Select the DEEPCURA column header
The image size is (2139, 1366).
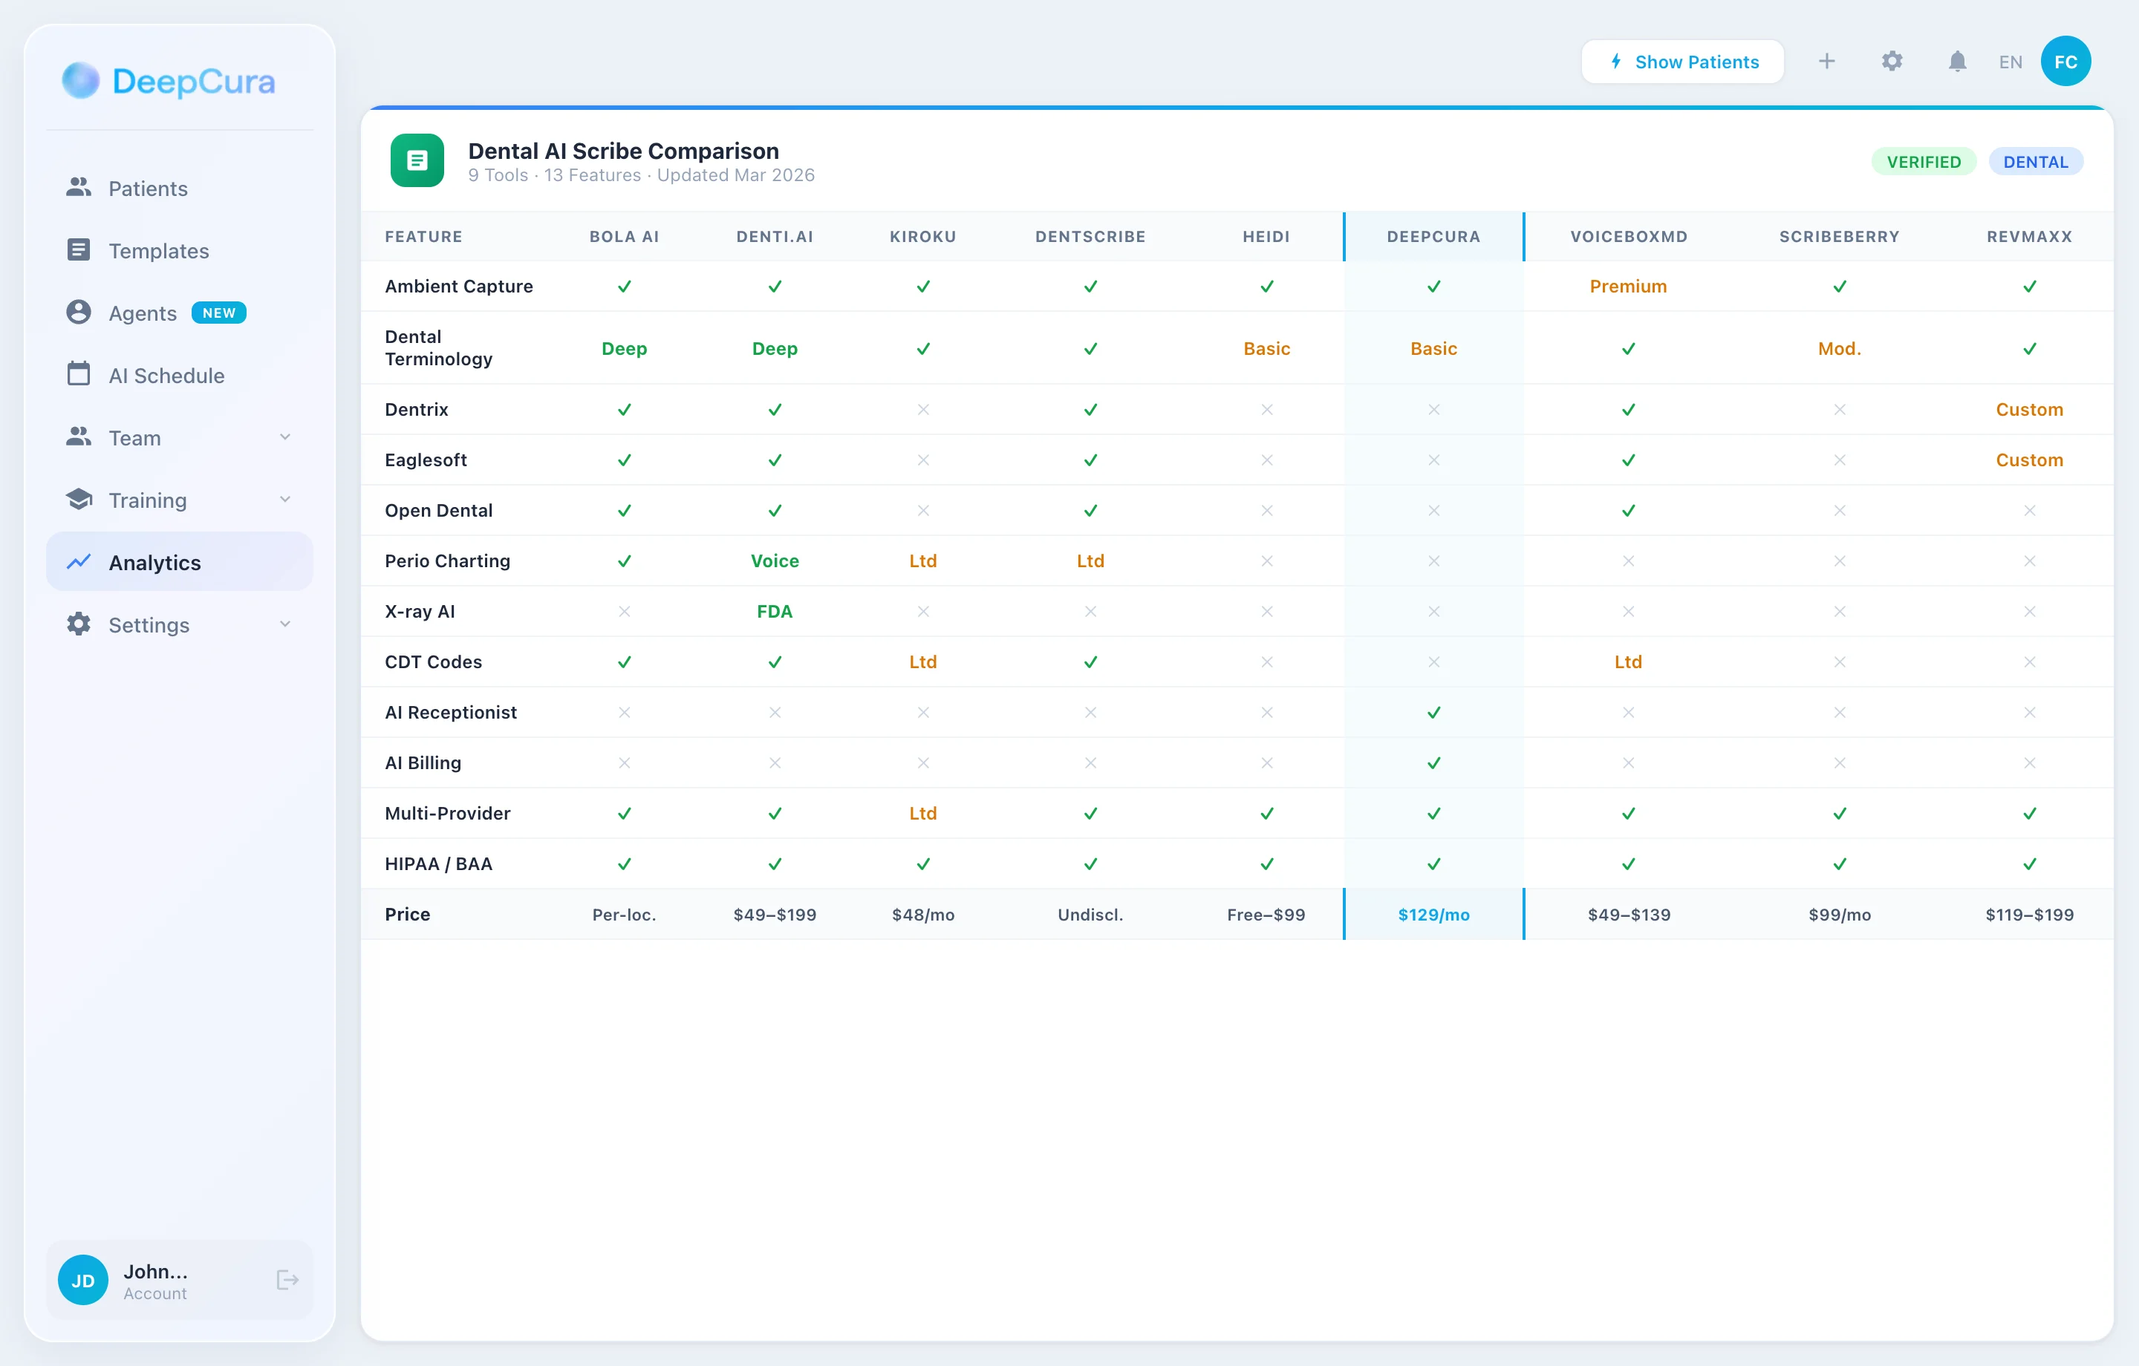(x=1433, y=236)
